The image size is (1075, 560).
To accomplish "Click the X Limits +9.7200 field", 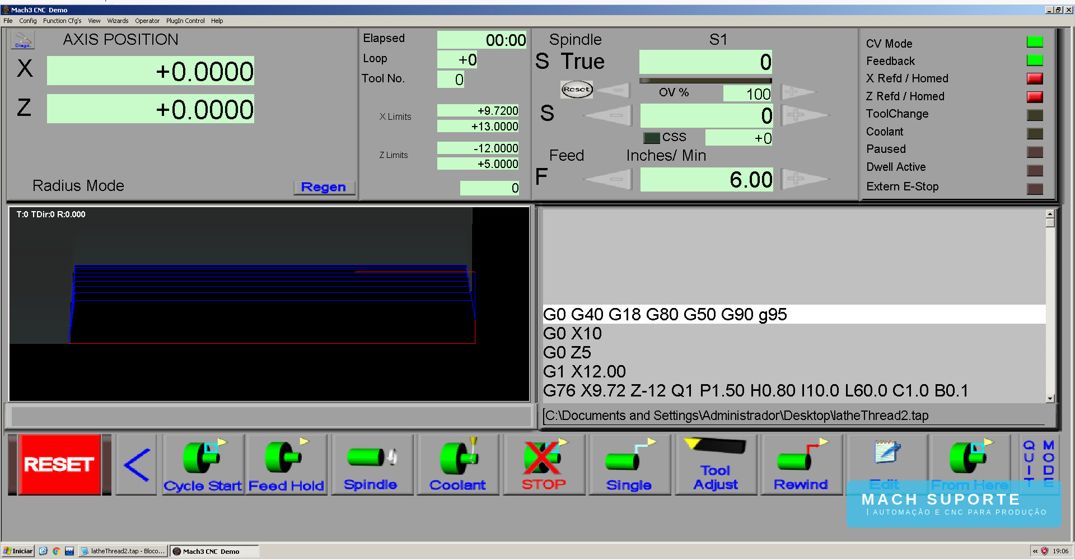I will (x=478, y=111).
